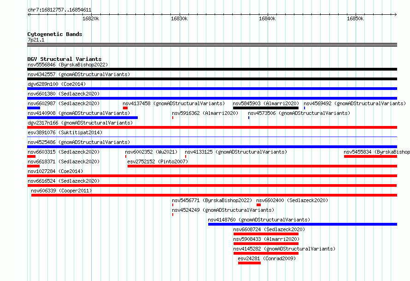Click the 16820k ruler position label

tap(91, 18)
